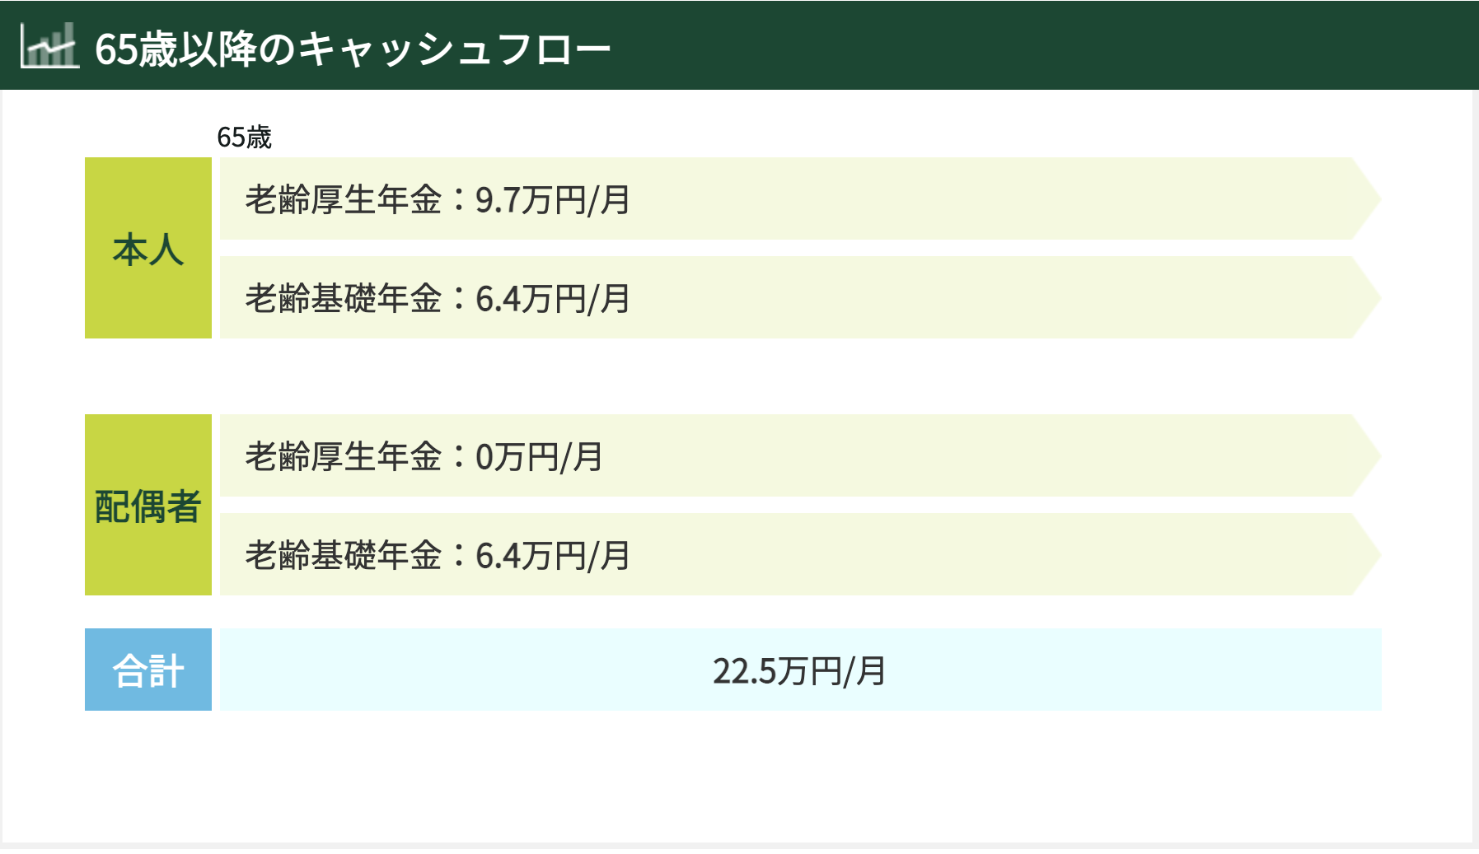Click the bar chart icon in header
This screenshot has height=854, width=1479.
49,46
